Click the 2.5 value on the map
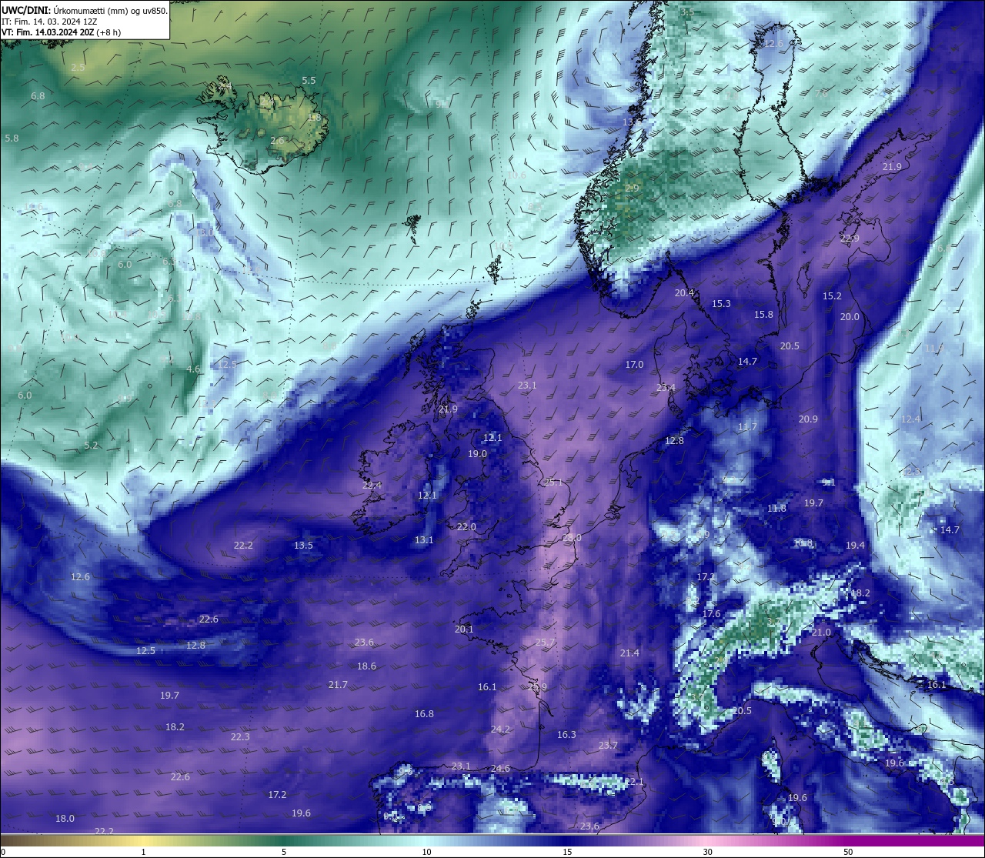985x858 pixels. click(78, 68)
